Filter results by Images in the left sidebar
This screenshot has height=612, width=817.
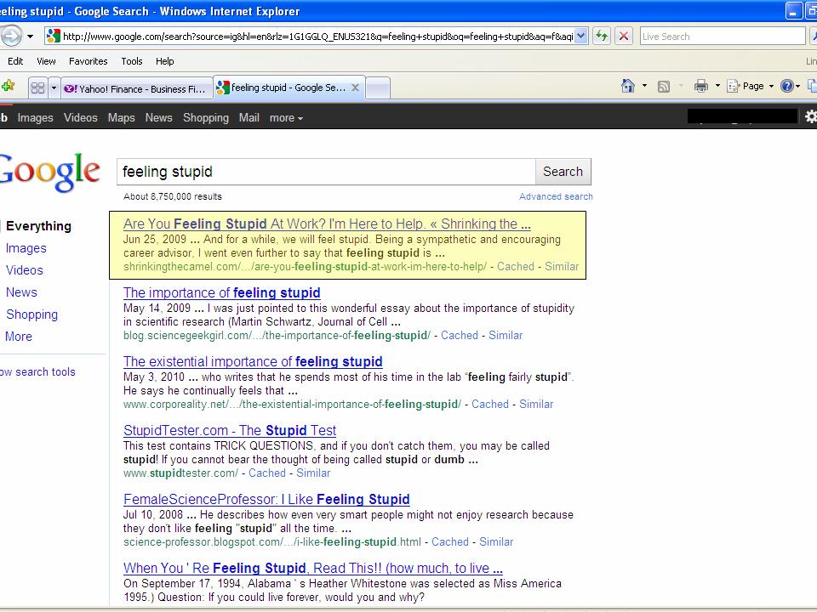click(x=26, y=248)
